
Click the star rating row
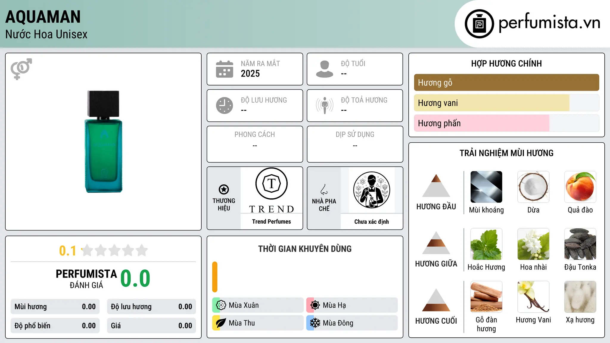tap(114, 250)
